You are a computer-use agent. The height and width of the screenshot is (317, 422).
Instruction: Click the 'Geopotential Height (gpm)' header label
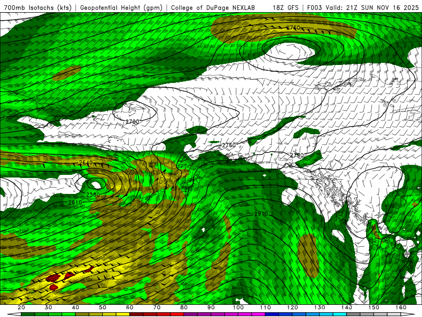pyautogui.click(x=121, y=8)
